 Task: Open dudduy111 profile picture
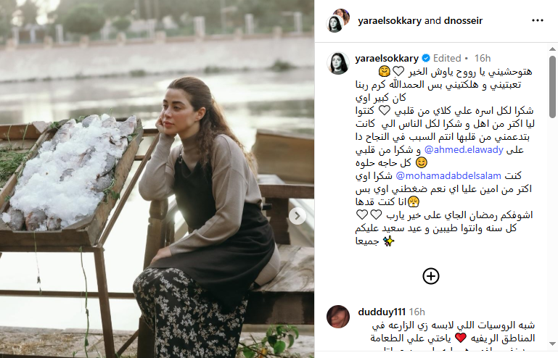click(337, 317)
